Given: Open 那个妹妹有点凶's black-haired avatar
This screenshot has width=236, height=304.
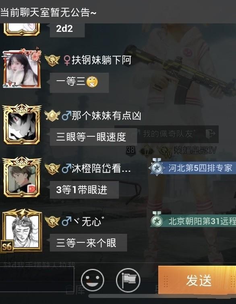Looking at the screenshot, I should (x=22, y=125).
